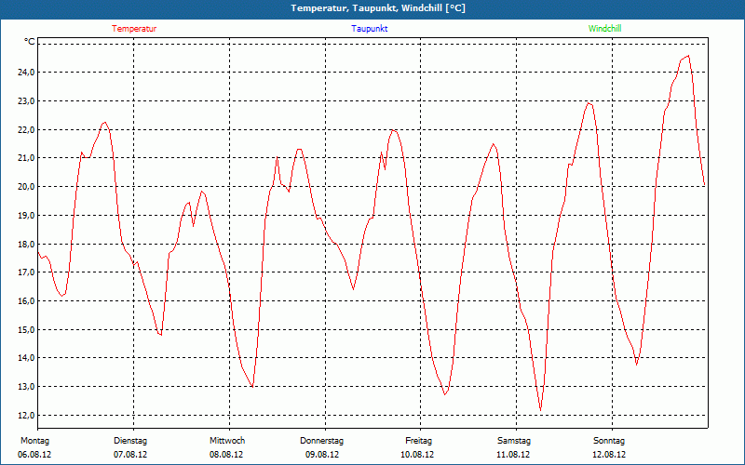The image size is (745, 465).
Task: Click the 14,0 y-axis value
Action: coord(26,357)
